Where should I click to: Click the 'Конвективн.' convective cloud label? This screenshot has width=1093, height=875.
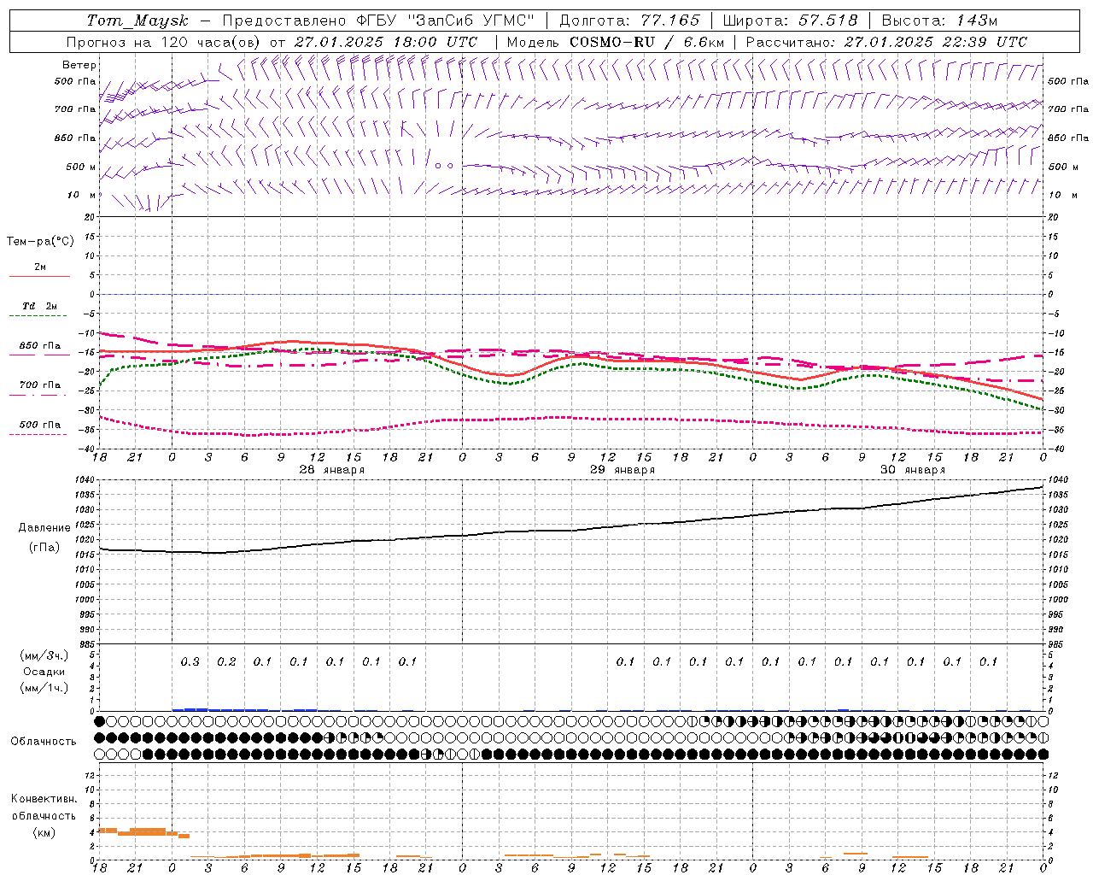pos(44,799)
